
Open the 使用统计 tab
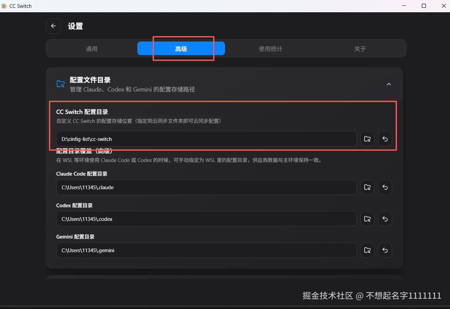pyautogui.click(x=271, y=49)
